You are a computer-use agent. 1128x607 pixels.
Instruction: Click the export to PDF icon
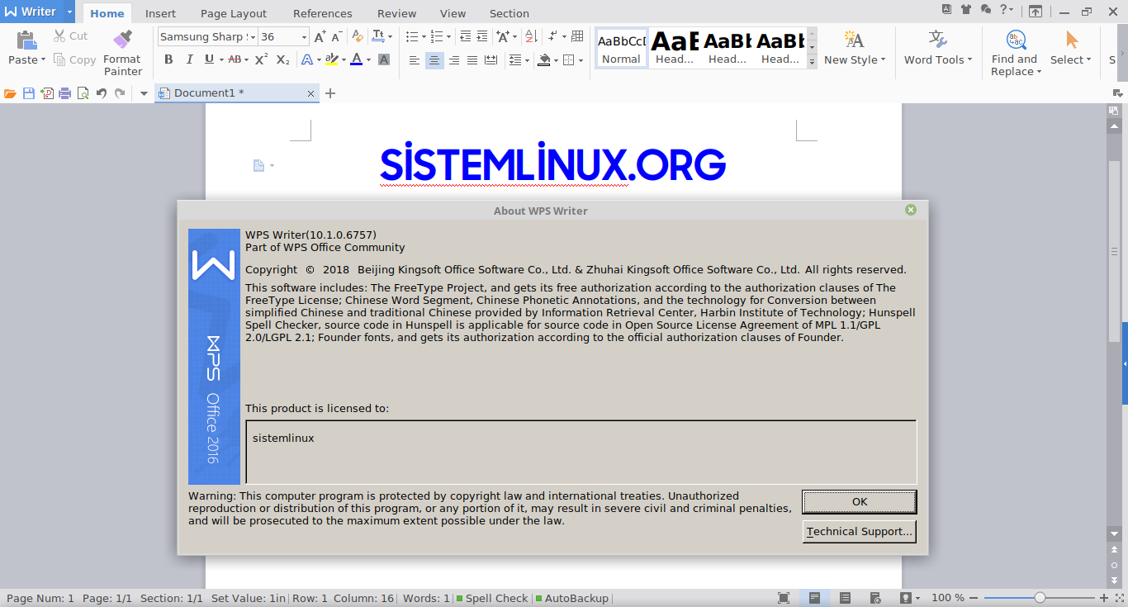click(47, 93)
